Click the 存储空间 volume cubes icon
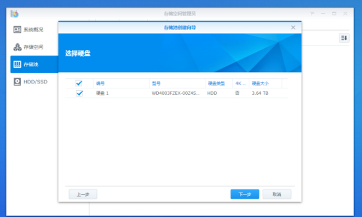362x217 pixels. click(17, 47)
